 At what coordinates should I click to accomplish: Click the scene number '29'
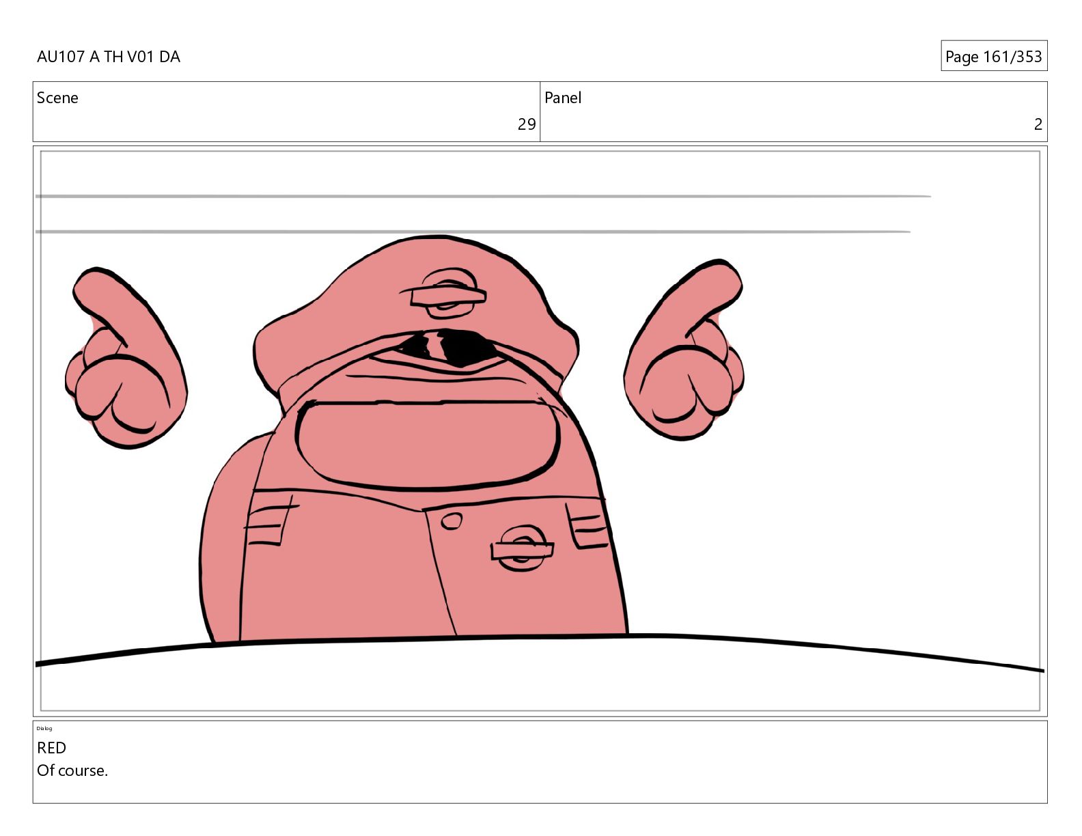click(527, 124)
